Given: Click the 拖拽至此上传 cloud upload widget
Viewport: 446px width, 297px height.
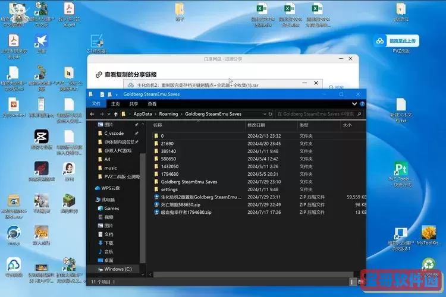Looking at the screenshot, I should [x=396, y=41].
